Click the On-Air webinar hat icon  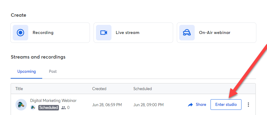187,32
